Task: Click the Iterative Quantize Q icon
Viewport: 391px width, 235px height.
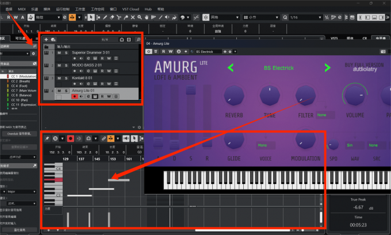Action: click(285, 17)
